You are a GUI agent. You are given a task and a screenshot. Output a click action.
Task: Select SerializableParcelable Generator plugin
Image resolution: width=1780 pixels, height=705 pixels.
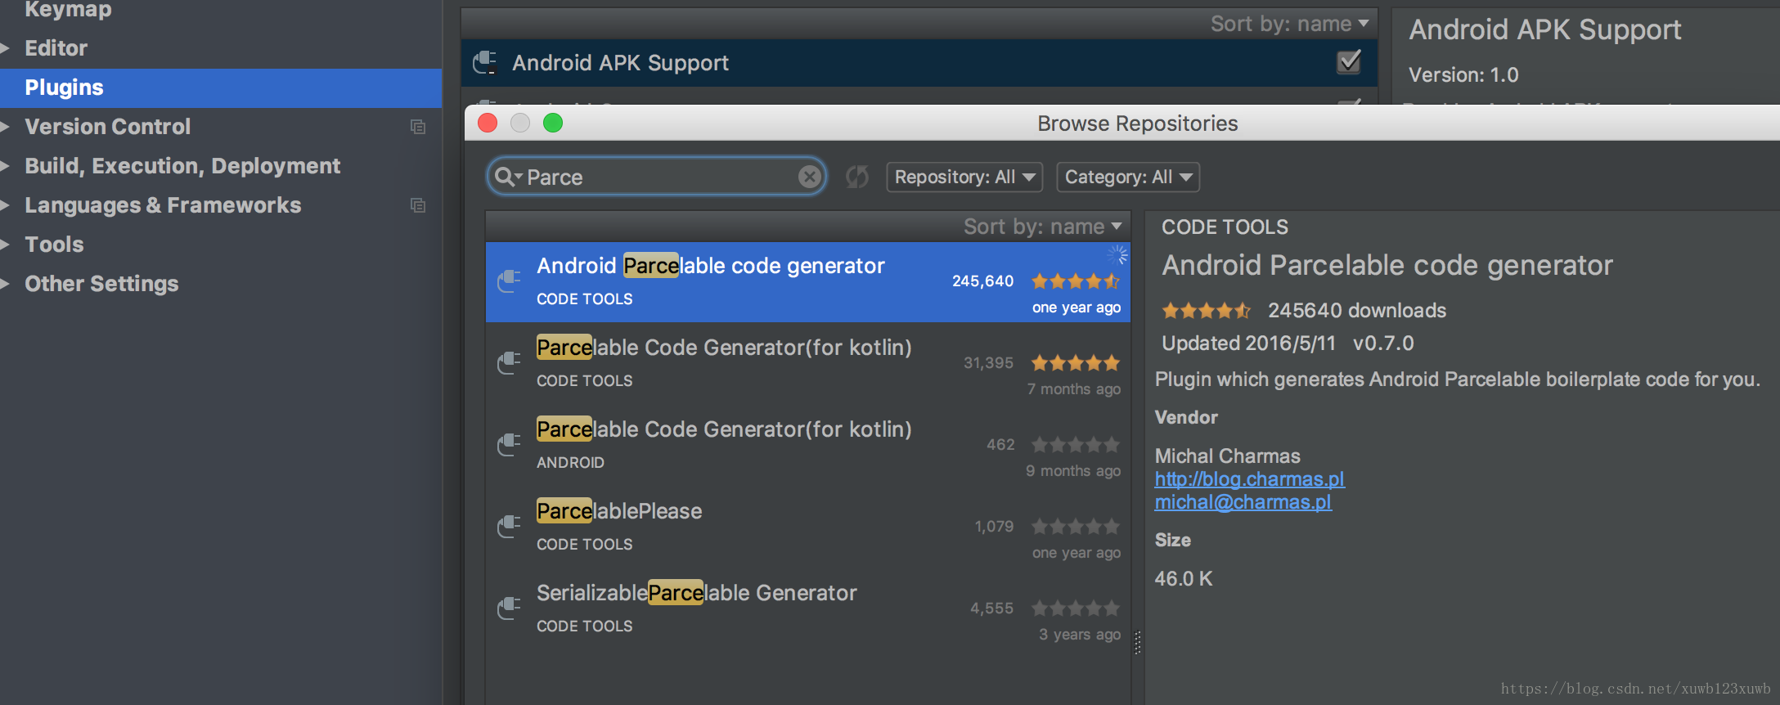[808, 608]
